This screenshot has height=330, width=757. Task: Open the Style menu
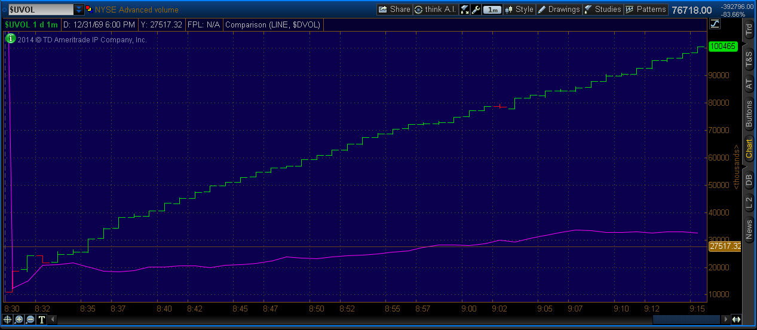519,10
